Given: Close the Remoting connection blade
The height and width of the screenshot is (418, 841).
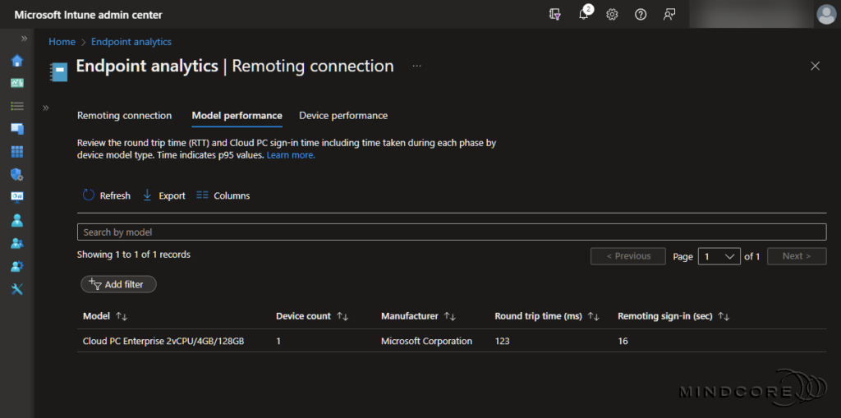Looking at the screenshot, I should pyautogui.click(x=816, y=66).
